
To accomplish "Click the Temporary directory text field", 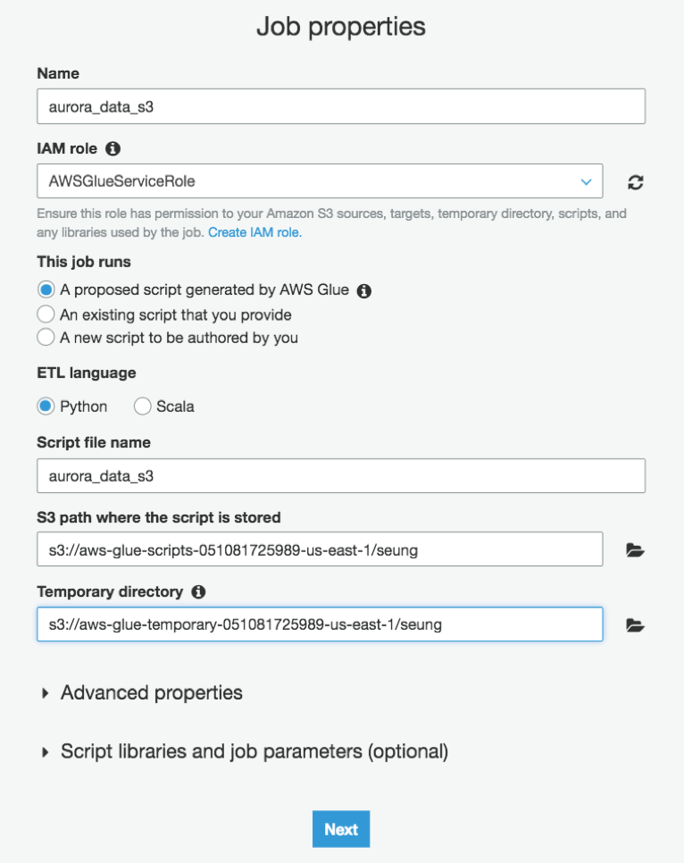I will tap(320, 624).
